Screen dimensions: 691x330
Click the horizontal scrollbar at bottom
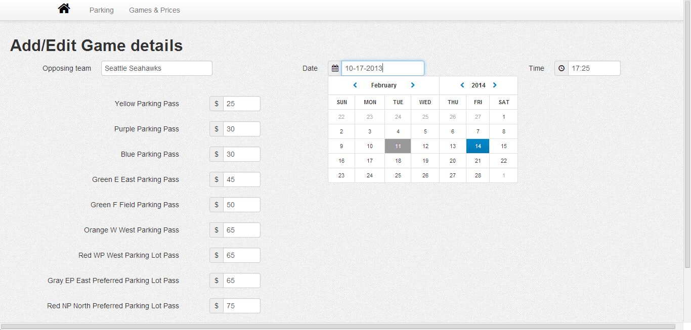[x=337, y=326]
